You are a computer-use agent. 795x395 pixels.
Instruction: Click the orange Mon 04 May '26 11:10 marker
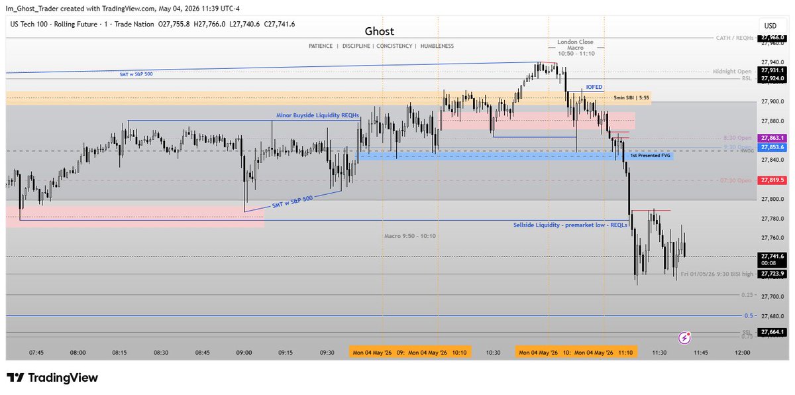click(x=604, y=353)
